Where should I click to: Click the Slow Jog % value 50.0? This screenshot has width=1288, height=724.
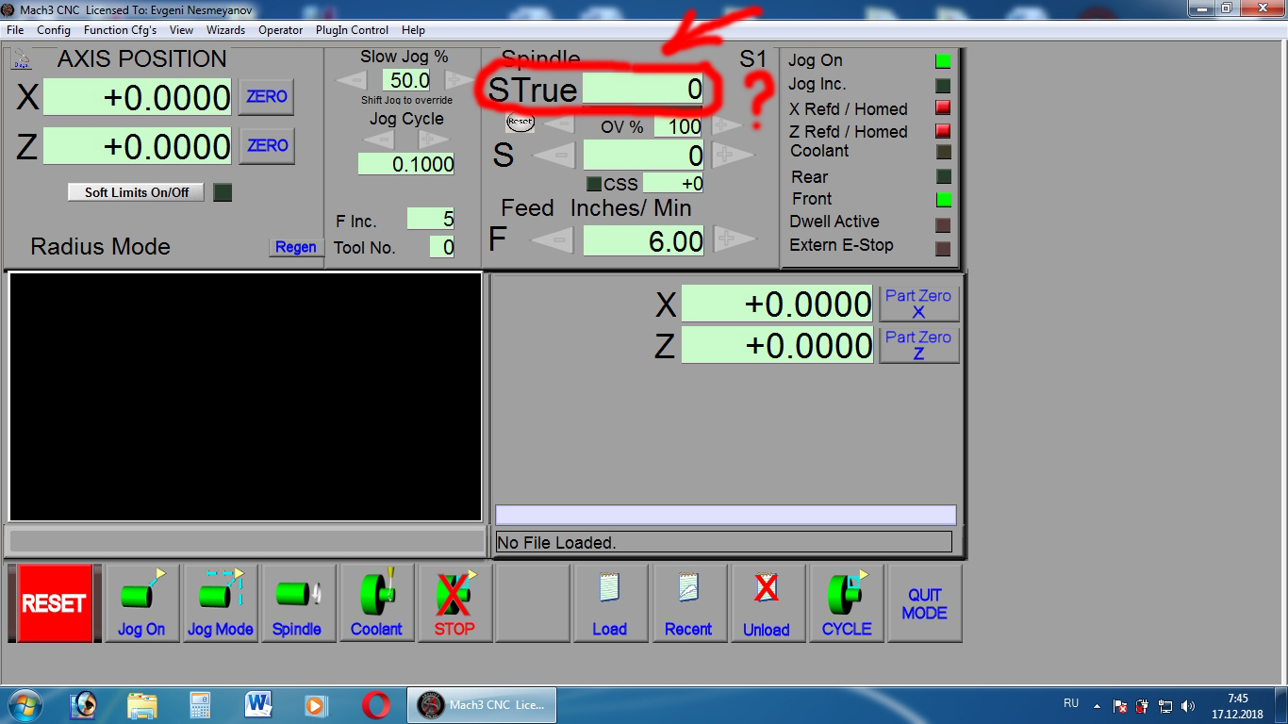click(406, 80)
